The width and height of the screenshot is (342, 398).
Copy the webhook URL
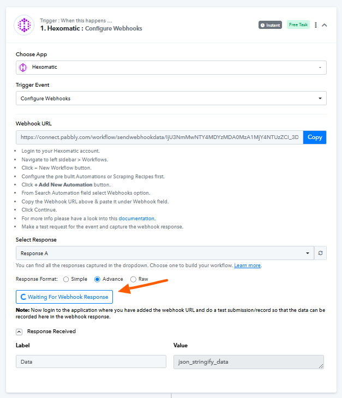315,137
